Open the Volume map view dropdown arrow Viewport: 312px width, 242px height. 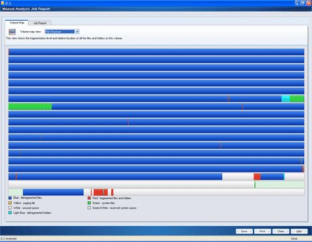pyautogui.click(x=77, y=32)
